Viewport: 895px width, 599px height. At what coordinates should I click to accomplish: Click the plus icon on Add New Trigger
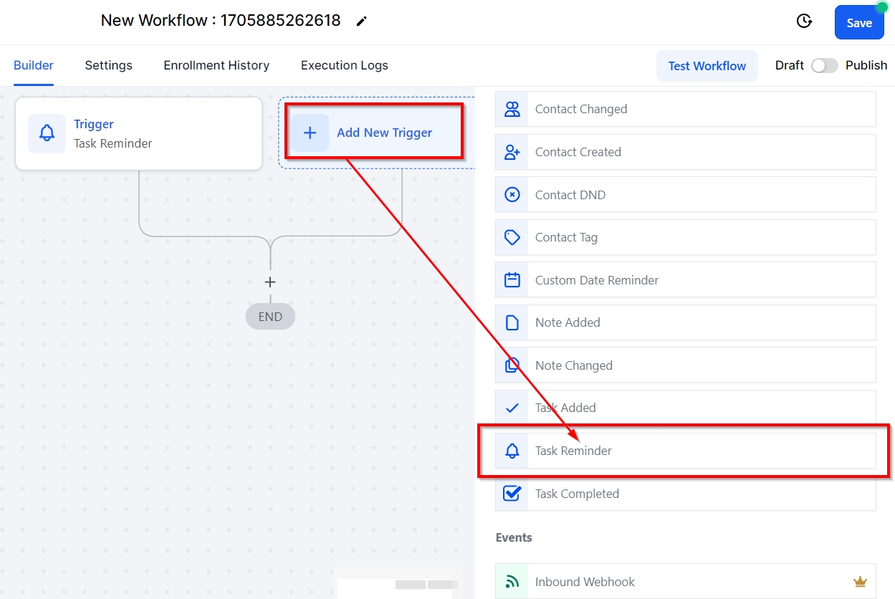(x=310, y=133)
